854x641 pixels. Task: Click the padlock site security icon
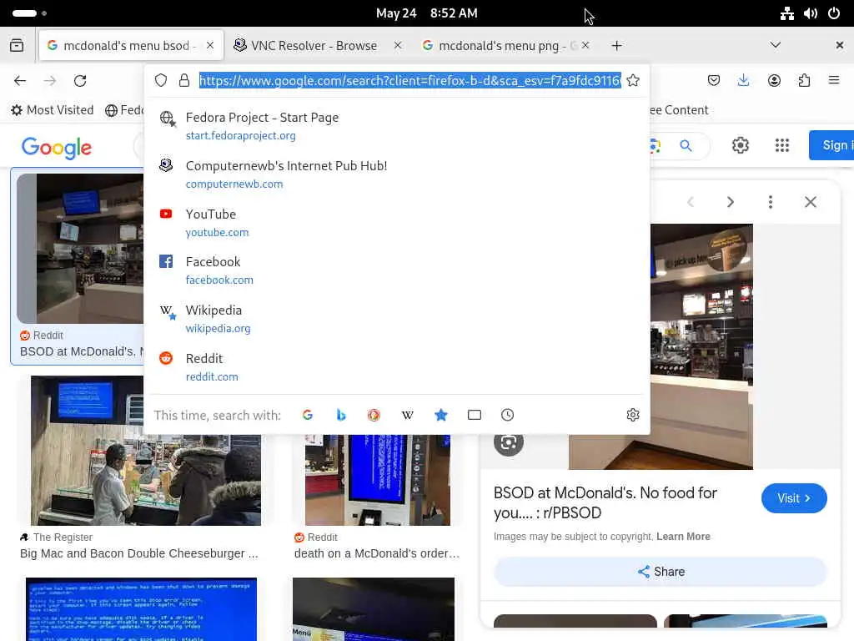(x=184, y=81)
